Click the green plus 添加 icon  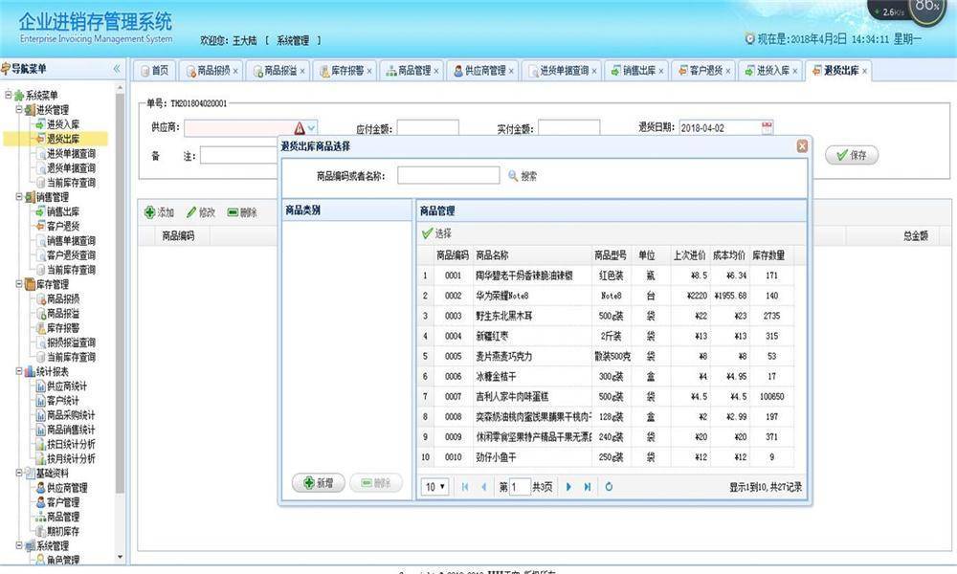151,212
